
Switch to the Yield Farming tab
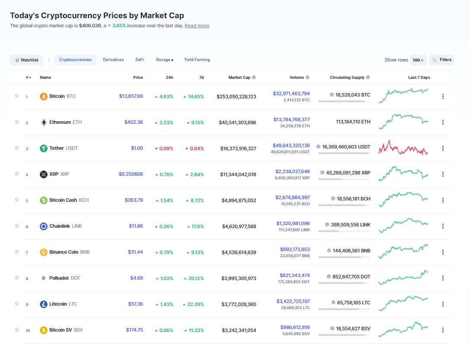coord(197,60)
